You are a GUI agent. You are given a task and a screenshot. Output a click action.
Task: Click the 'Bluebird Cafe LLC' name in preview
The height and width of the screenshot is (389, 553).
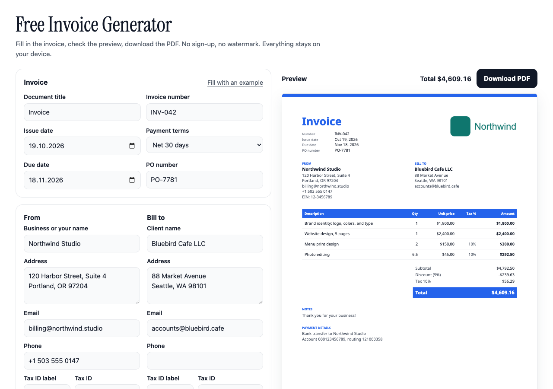point(433,169)
